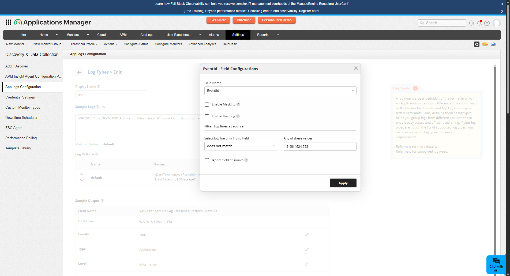Focus the Search box
Viewport: 510px width, 276px height.
[442, 23]
